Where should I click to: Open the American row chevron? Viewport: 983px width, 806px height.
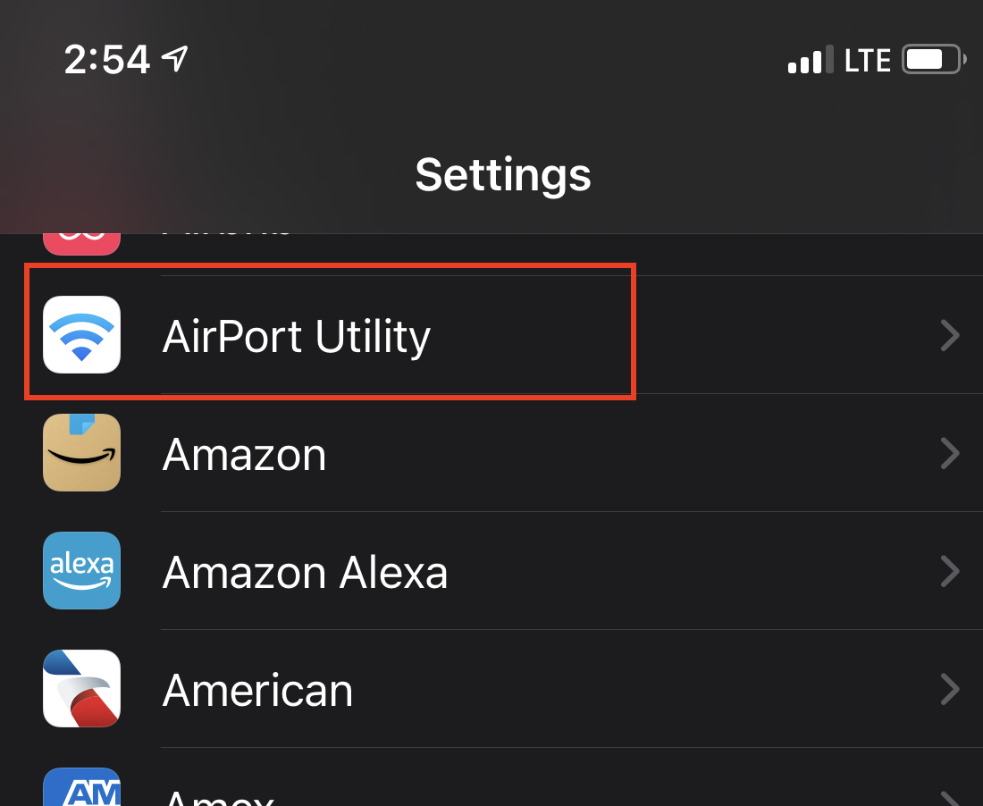951,689
